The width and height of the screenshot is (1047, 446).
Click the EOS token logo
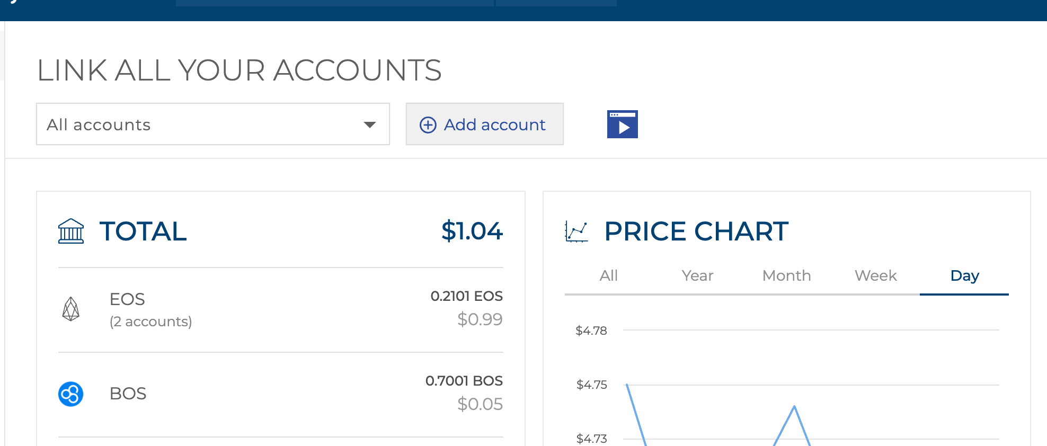[71, 309]
